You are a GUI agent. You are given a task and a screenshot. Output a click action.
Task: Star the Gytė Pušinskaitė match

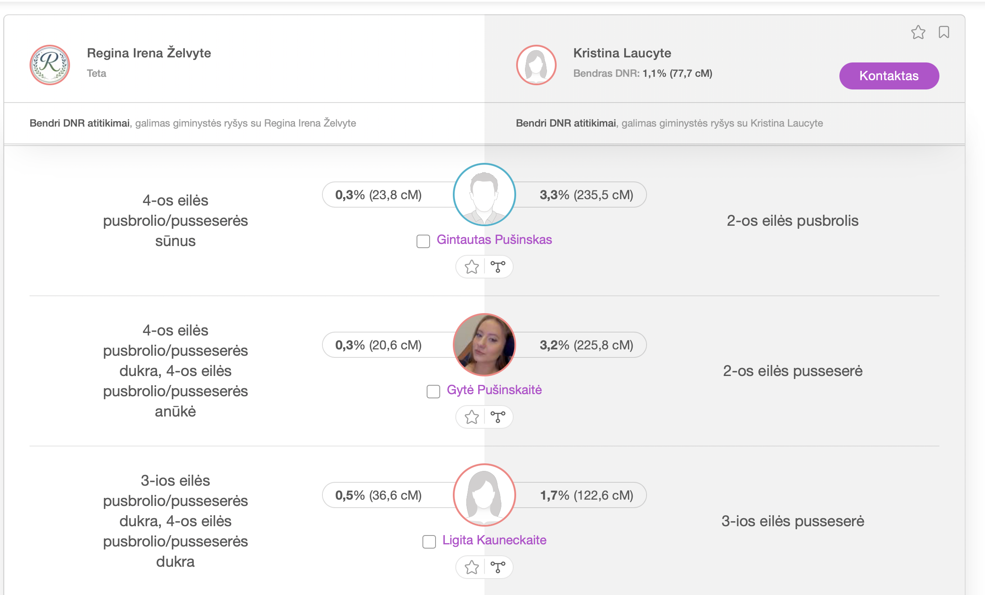(x=471, y=417)
